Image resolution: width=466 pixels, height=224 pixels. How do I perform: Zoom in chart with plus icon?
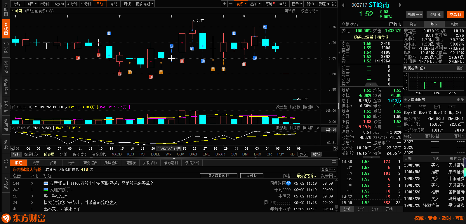[x=224, y=4]
